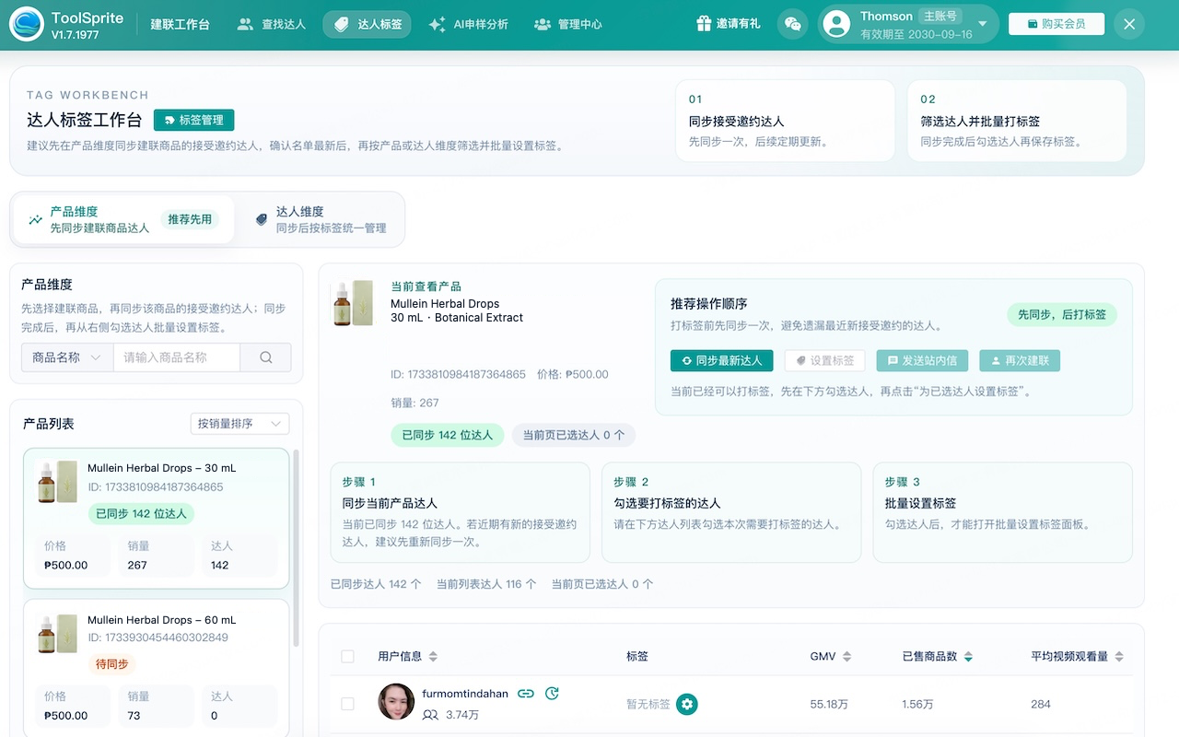Viewport: 1179px width, 737px height.
Task: Open the WeChat contact icon
Action: point(791,24)
